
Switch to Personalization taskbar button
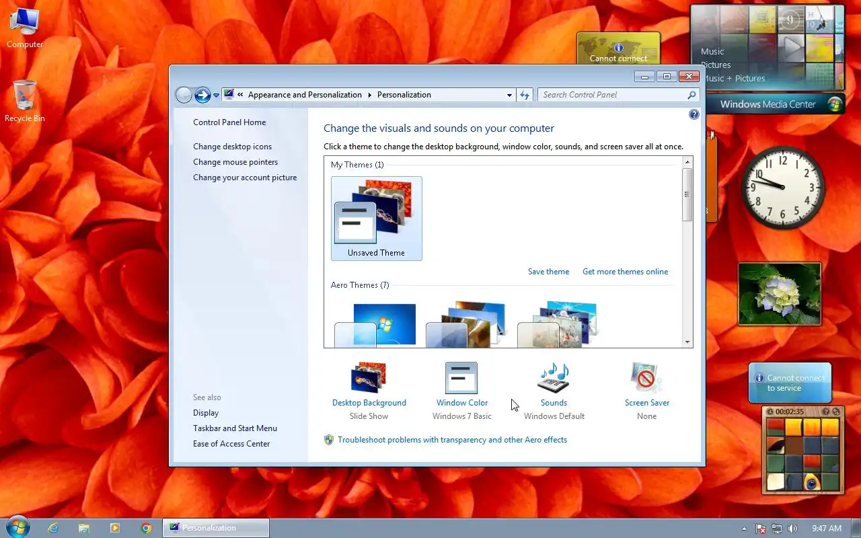216,528
